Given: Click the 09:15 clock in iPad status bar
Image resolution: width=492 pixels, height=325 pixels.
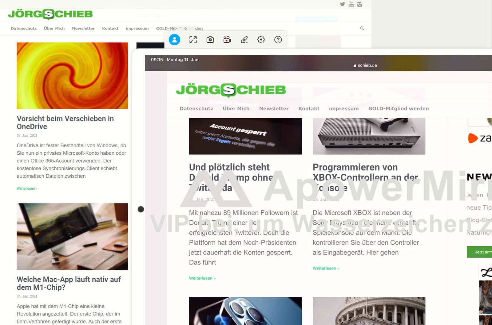Looking at the screenshot, I should point(157,60).
